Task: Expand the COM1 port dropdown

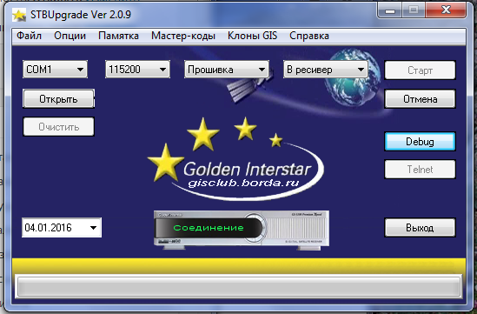Action: 55,70
